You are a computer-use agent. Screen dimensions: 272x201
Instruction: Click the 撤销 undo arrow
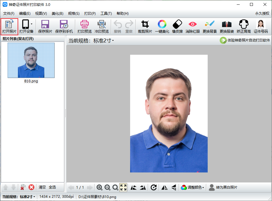[117, 26]
